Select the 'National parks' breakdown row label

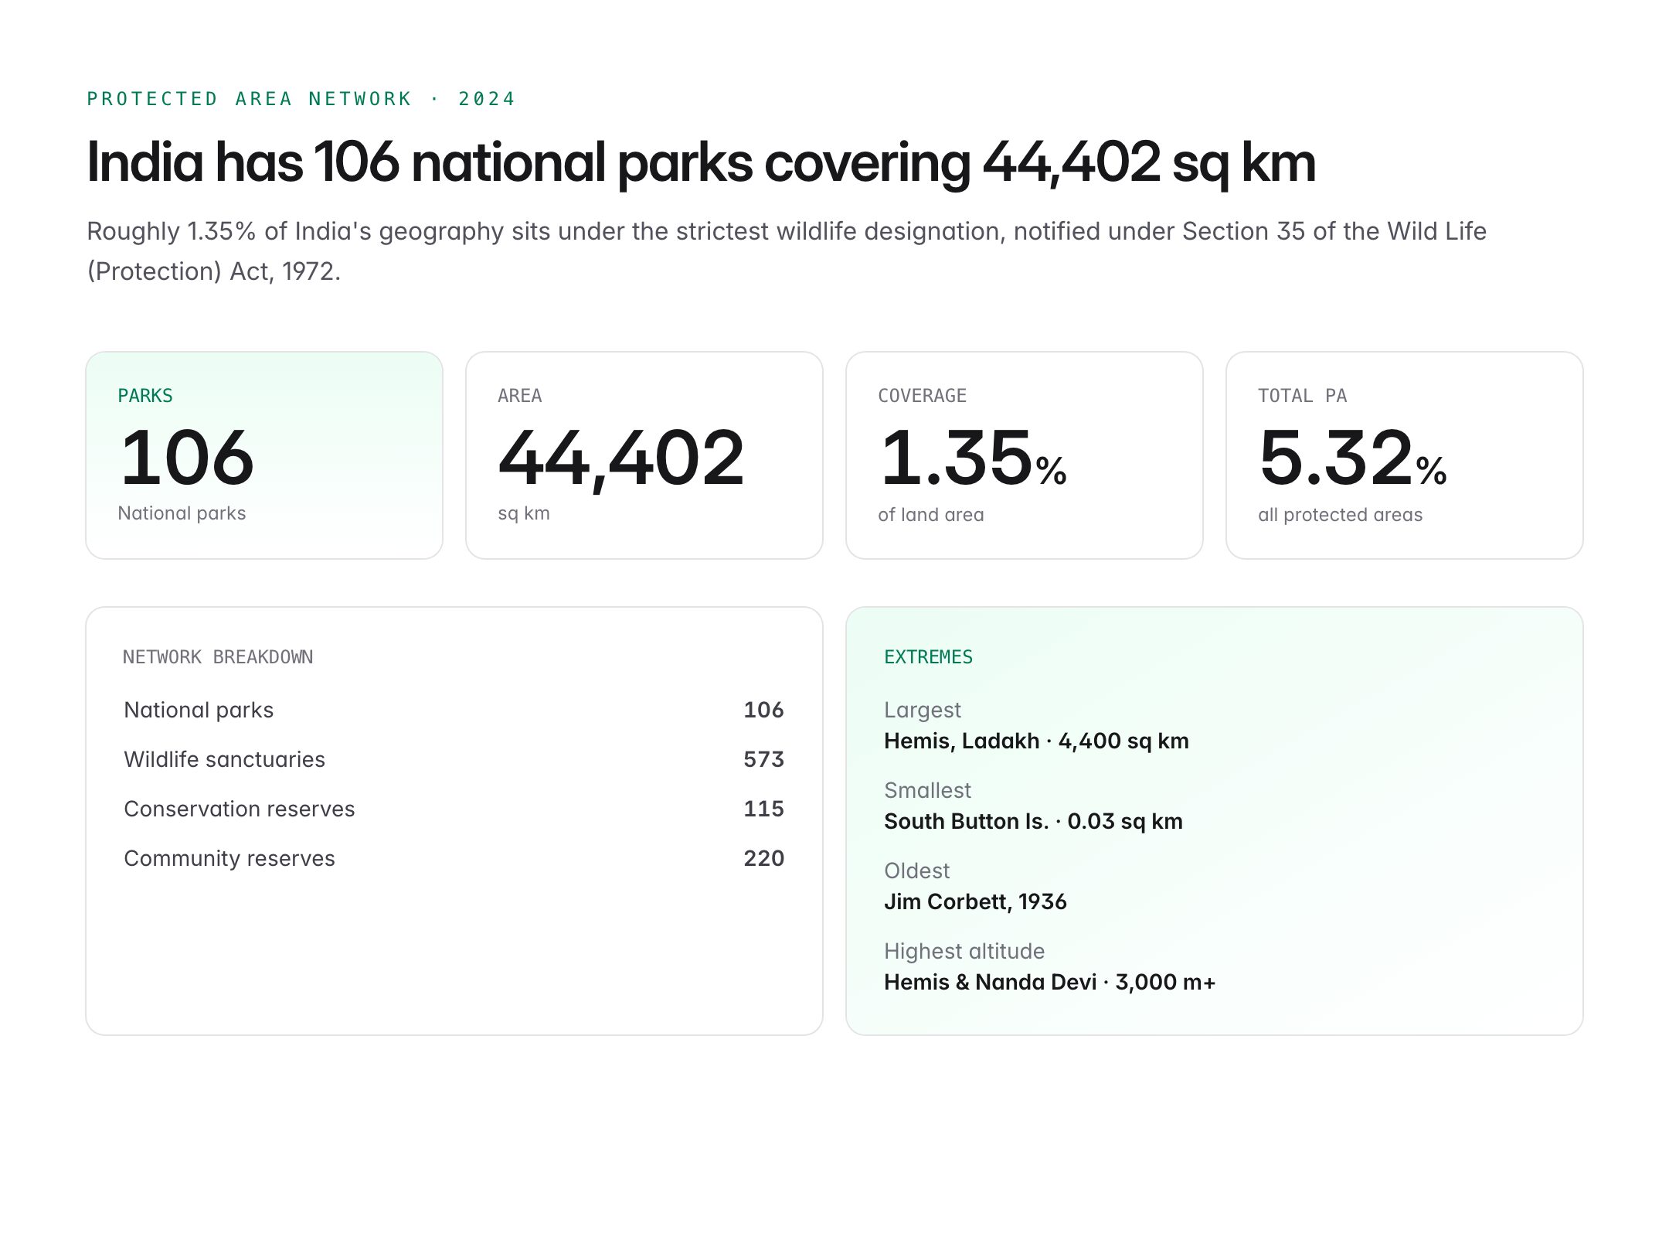point(199,710)
